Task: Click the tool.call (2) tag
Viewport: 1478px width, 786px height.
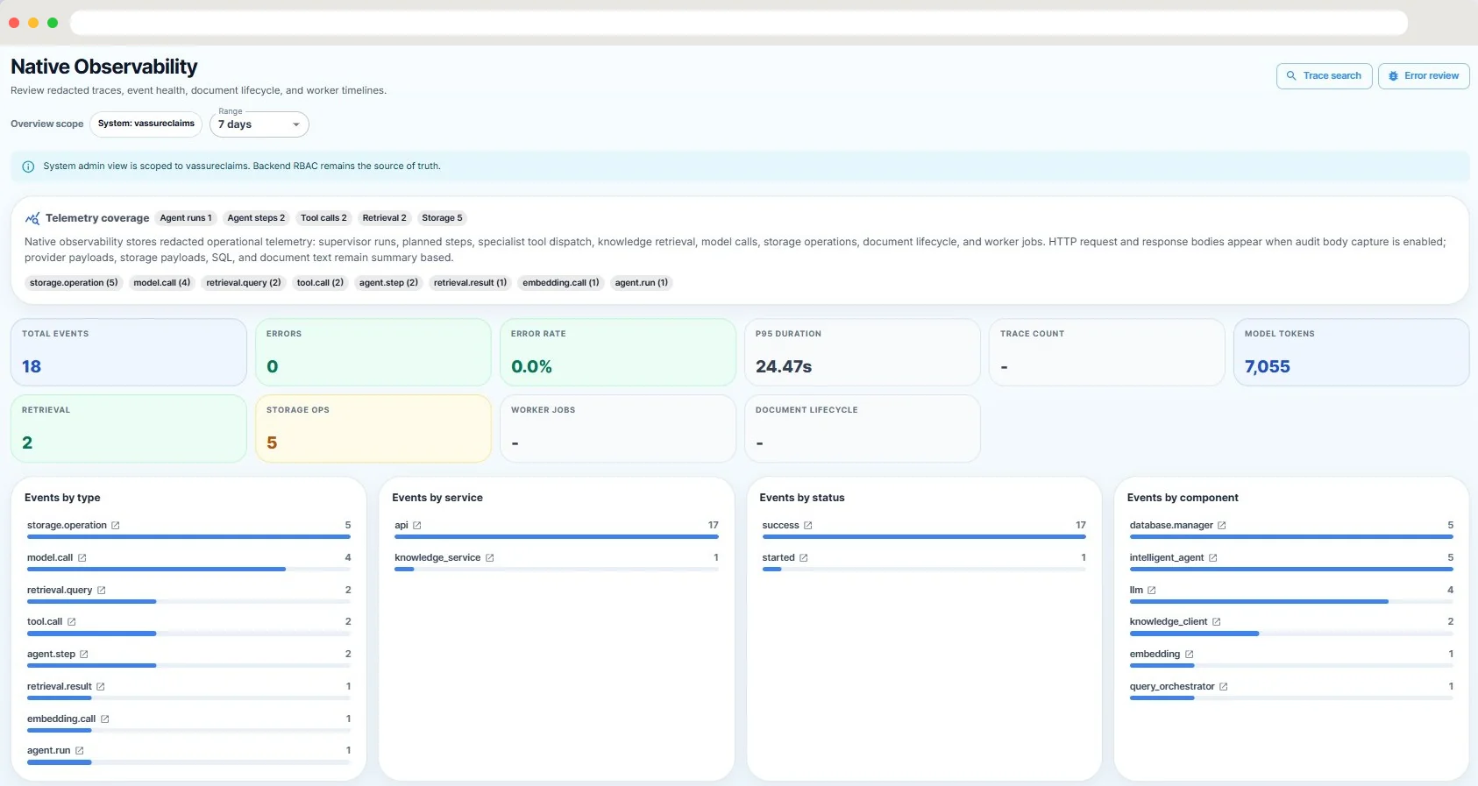Action: [x=320, y=283]
